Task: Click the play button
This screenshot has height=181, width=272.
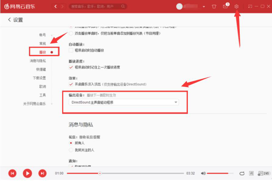Action: [27, 173]
